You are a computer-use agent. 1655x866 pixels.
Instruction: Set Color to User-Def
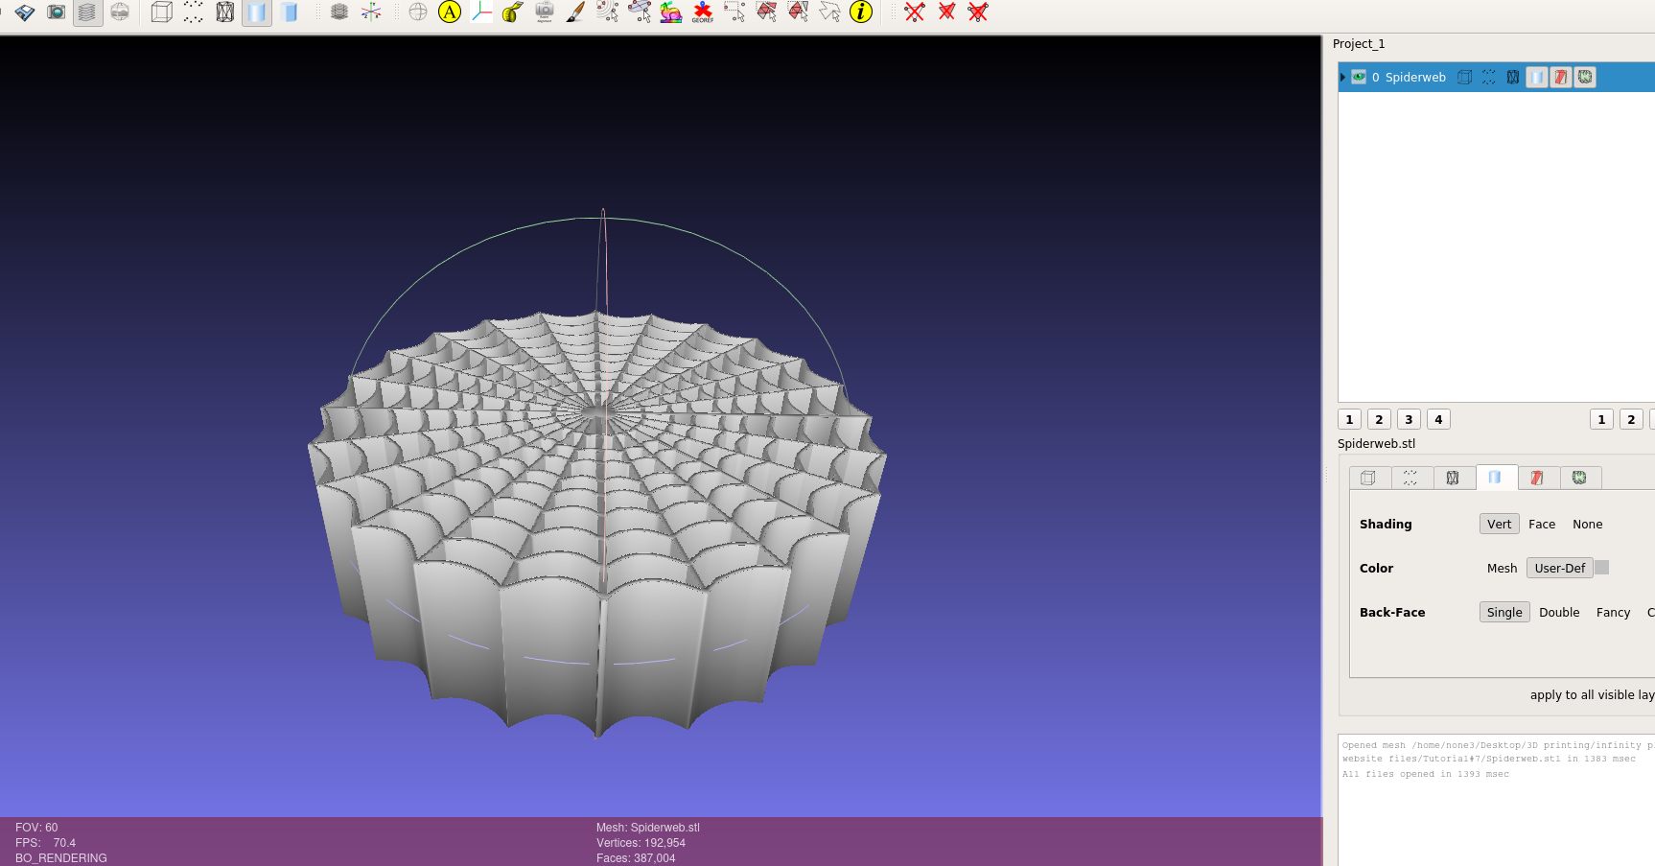click(x=1560, y=569)
